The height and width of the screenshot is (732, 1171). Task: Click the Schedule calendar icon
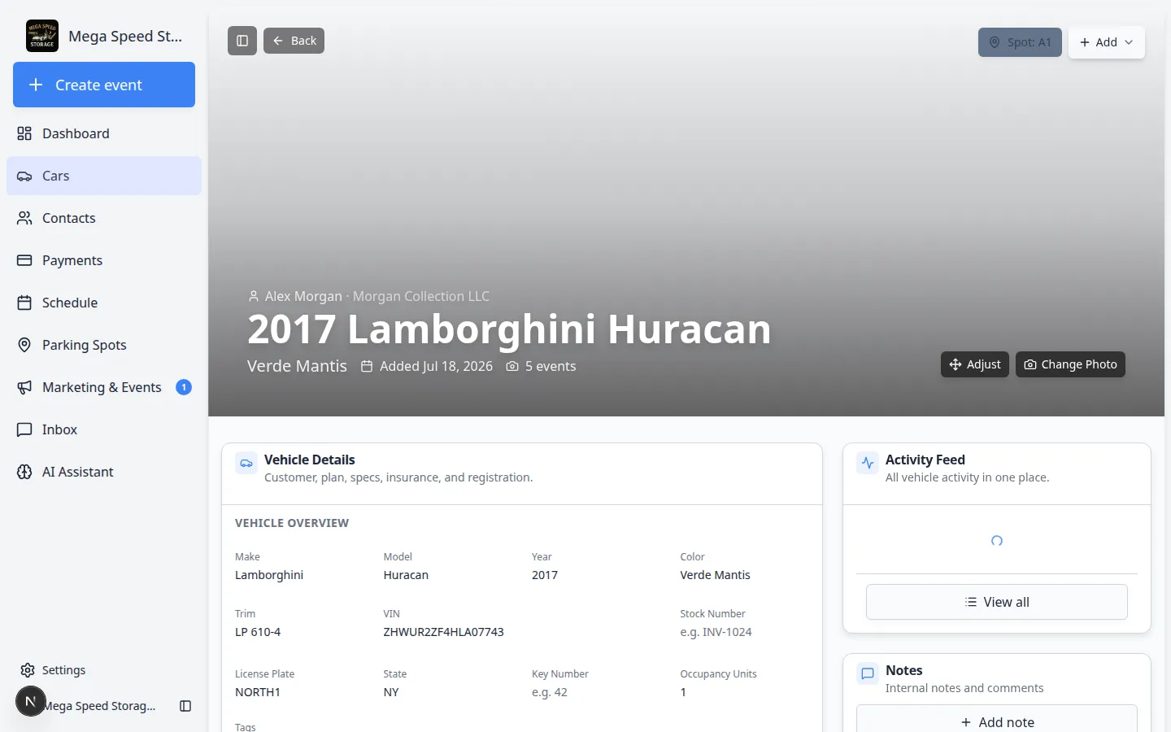[x=24, y=303]
